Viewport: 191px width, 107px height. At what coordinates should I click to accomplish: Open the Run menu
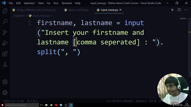56,3
